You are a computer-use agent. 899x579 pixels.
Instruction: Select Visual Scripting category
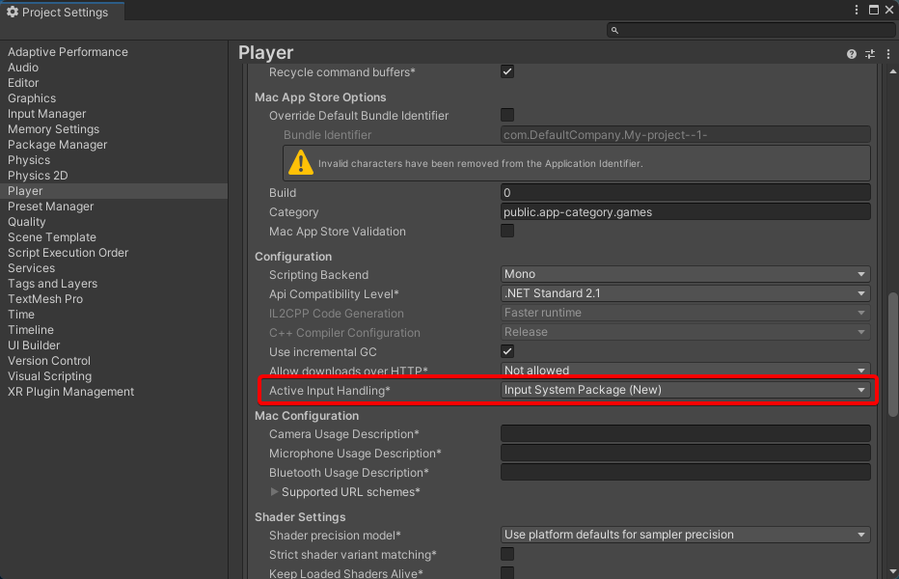[49, 377]
